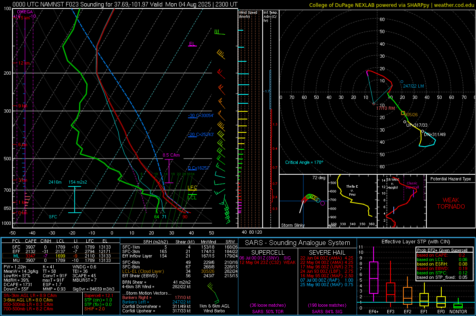
Task: Select the EFF parcel row in the CAPE table
Action: [x=61, y=251]
